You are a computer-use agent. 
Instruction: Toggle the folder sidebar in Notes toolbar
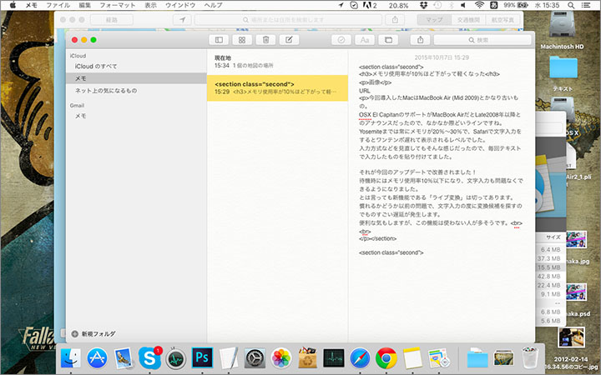click(219, 40)
